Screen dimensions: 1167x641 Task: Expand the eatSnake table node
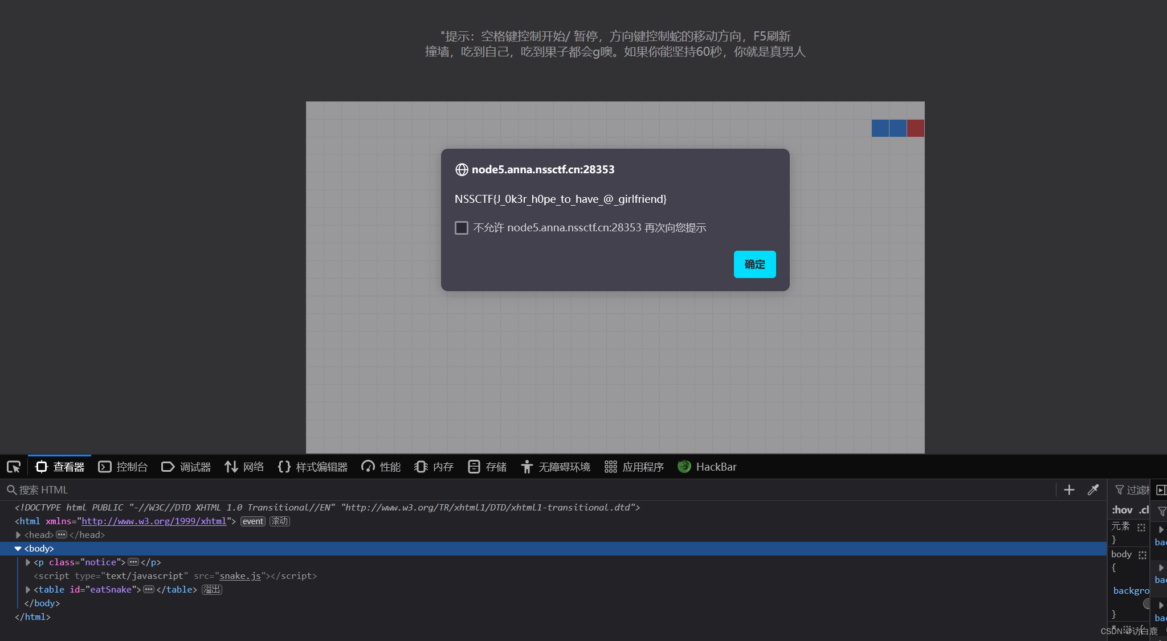coord(28,590)
